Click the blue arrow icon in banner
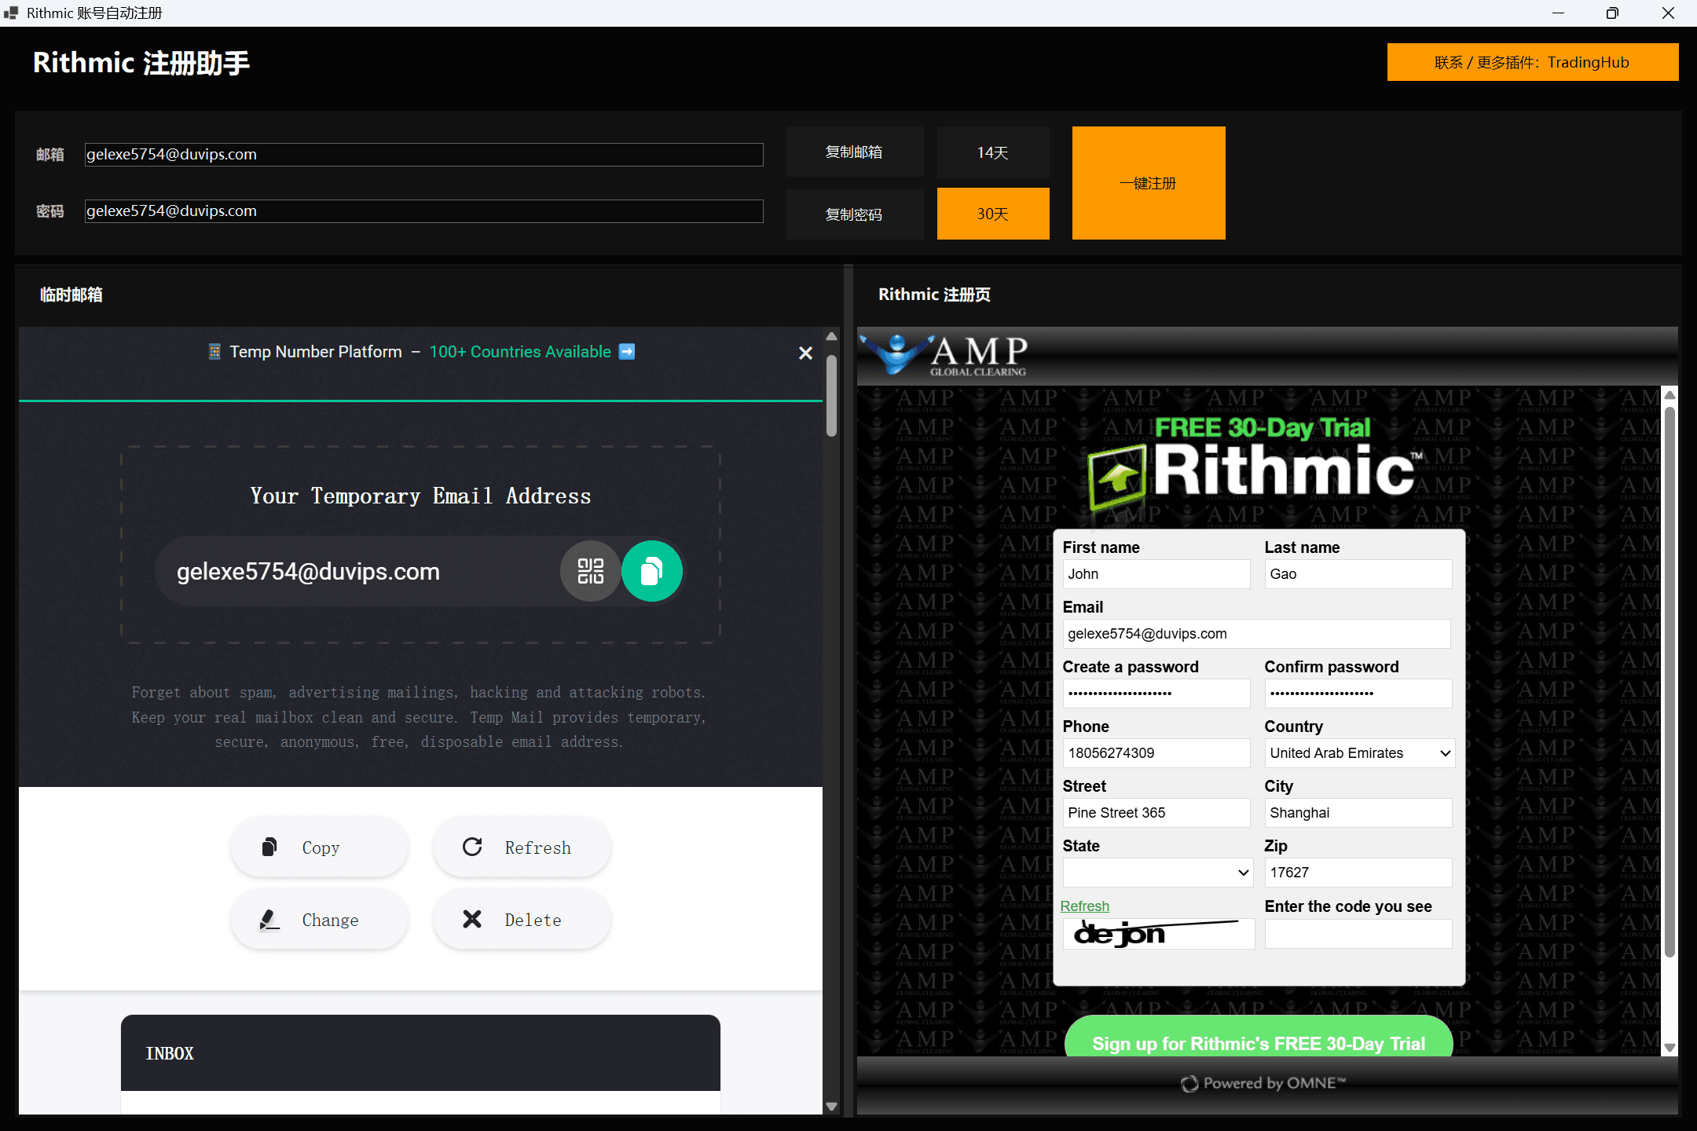The width and height of the screenshot is (1697, 1131). [x=627, y=351]
